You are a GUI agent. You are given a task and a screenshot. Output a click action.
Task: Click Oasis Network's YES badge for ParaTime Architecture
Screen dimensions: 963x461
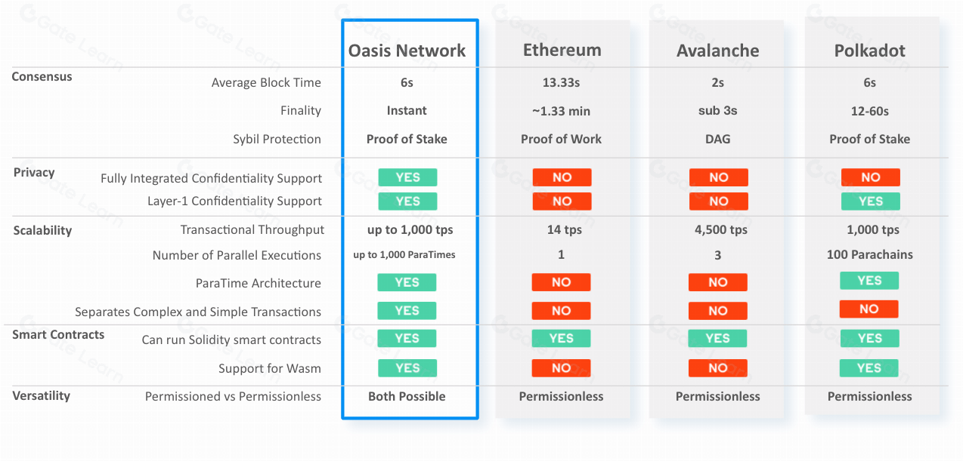[407, 283]
